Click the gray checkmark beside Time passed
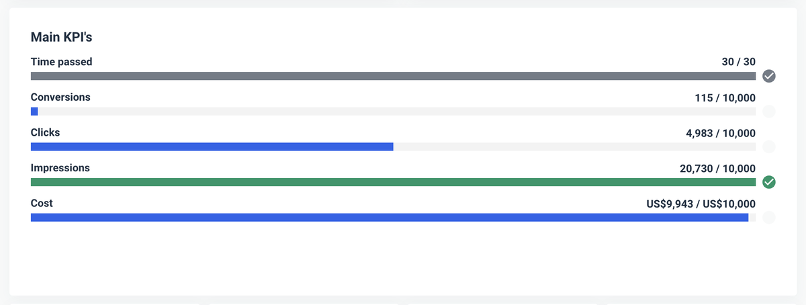The height and width of the screenshot is (305, 806). point(769,76)
